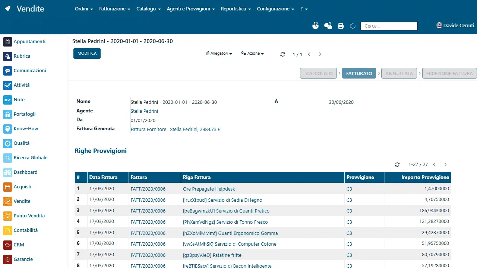477x268 pixels.
Task: Focus the Cerca search field
Action: click(x=389, y=26)
